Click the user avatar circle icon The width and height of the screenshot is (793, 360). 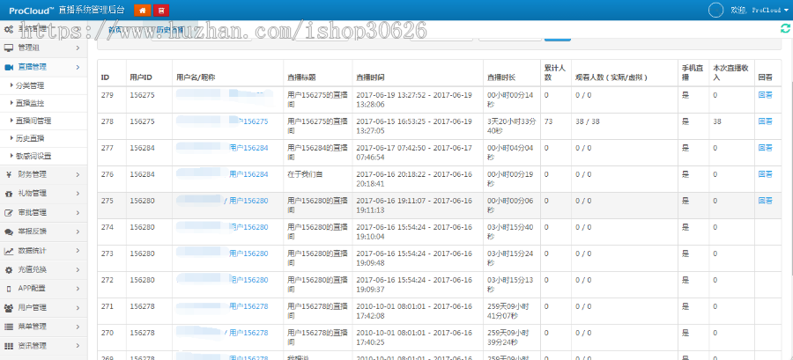tap(715, 10)
